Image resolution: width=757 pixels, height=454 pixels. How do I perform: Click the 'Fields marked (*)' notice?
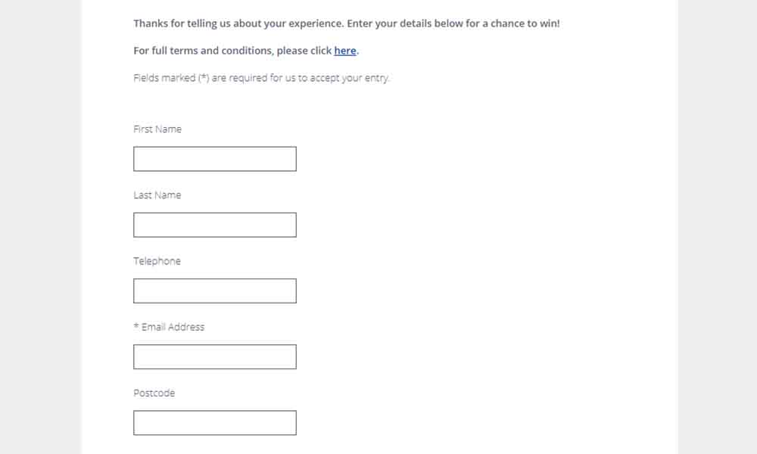point(261,78)
